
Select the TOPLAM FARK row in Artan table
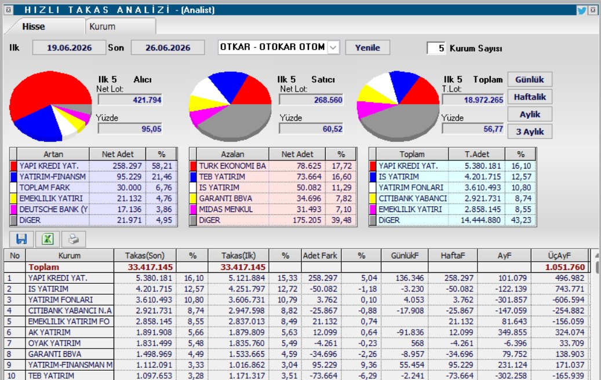93,188
